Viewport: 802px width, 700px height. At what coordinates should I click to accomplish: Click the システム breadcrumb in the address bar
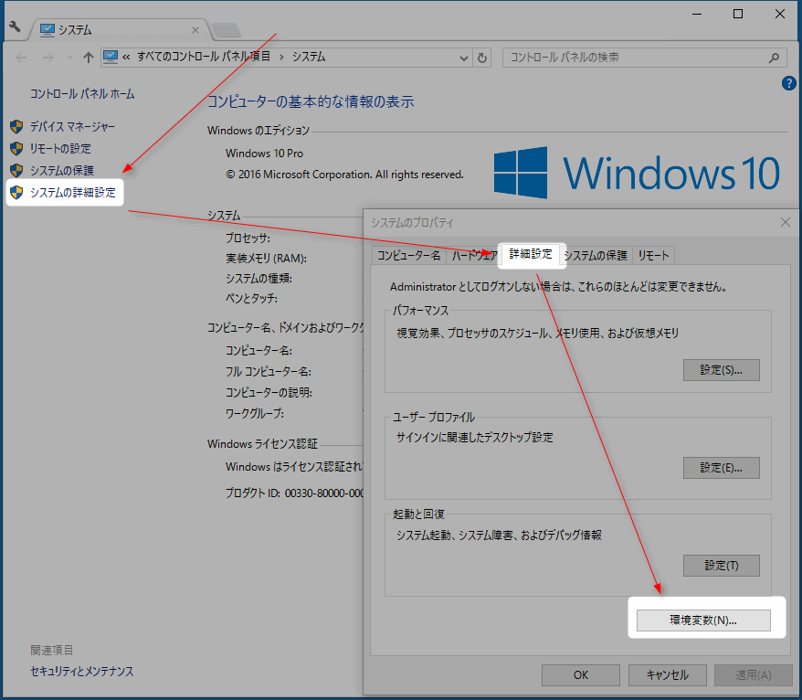coord(309,57)
